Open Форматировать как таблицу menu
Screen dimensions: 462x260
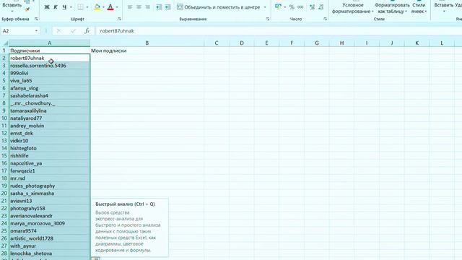(x=392, y=8)
